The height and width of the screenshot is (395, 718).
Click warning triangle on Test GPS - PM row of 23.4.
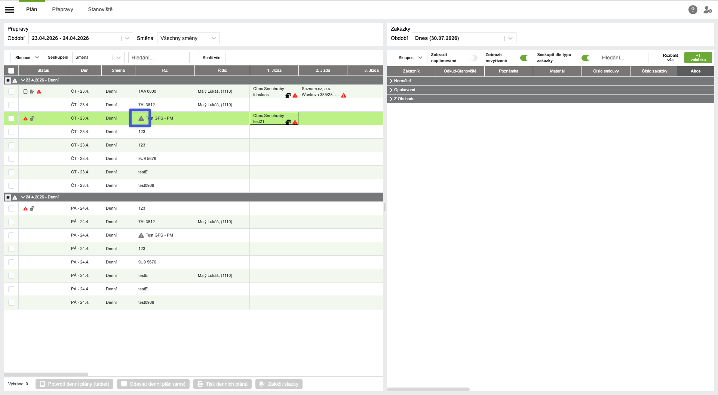tap(141, 118)
